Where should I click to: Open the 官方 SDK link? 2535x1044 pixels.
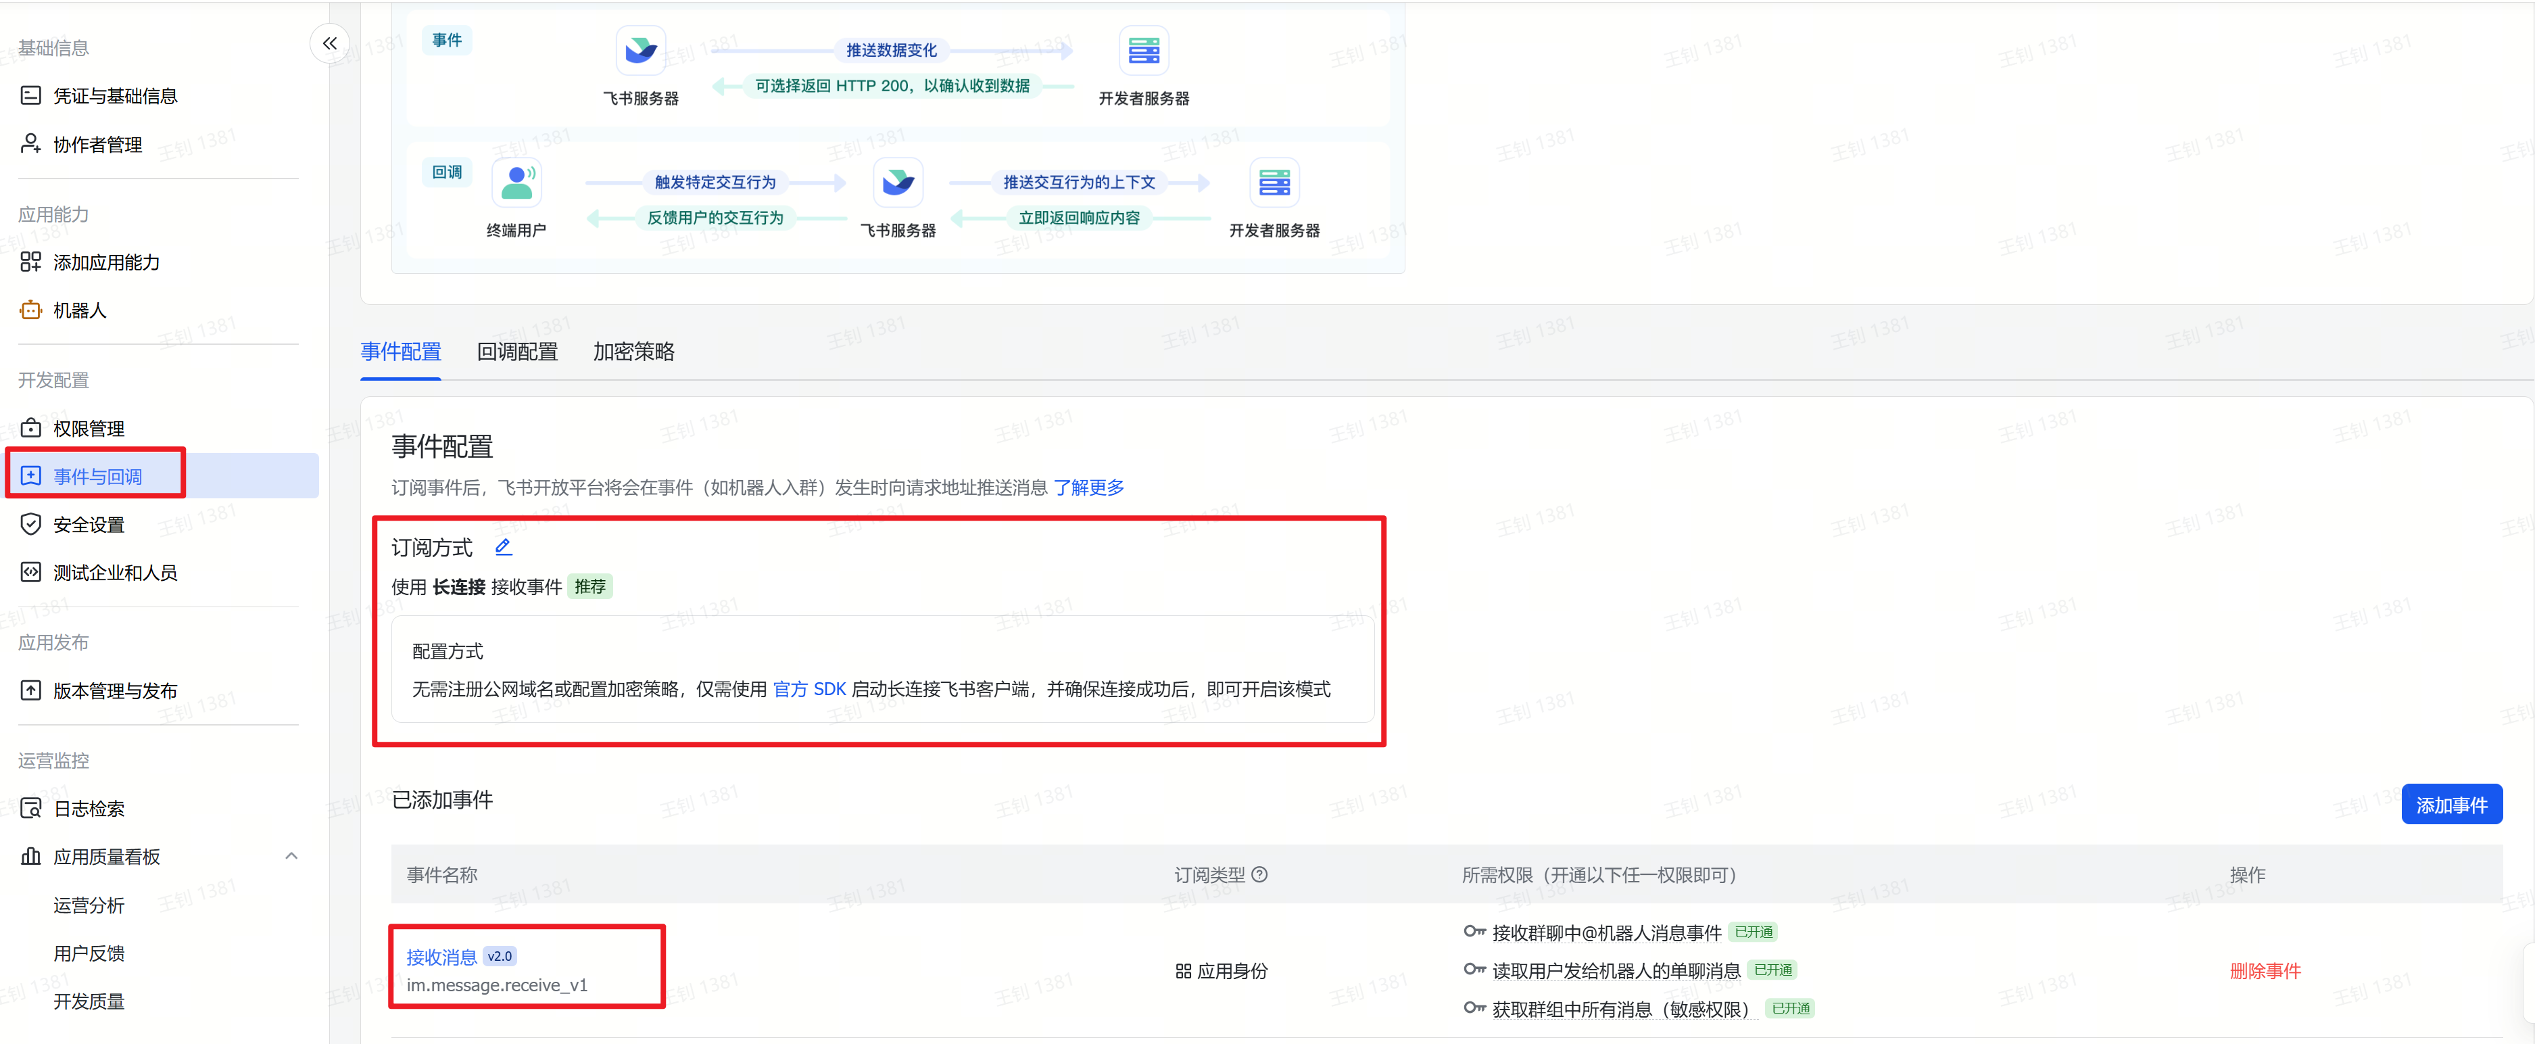click(809, 689)
